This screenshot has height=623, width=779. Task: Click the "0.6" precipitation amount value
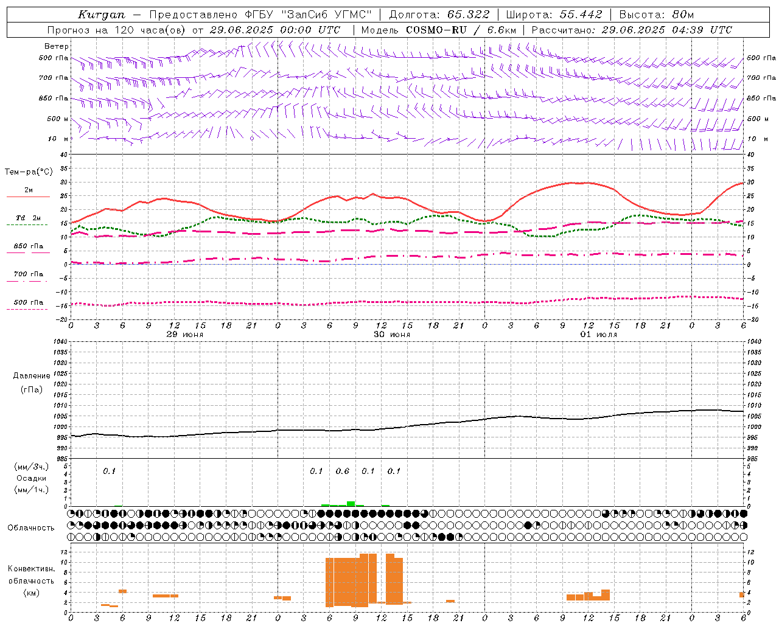click(343, 471)
